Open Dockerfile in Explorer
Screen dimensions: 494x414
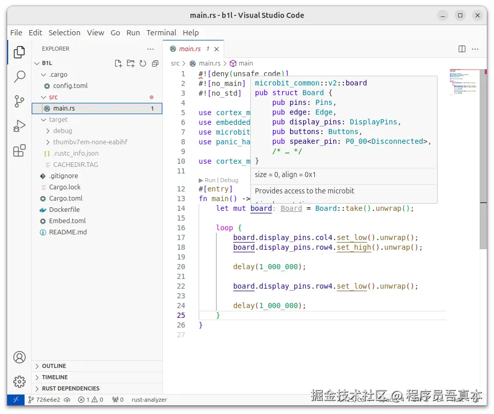(x=97, y=210)
